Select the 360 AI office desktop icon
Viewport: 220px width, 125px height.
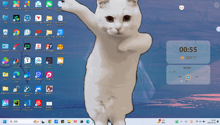(5, 104)
